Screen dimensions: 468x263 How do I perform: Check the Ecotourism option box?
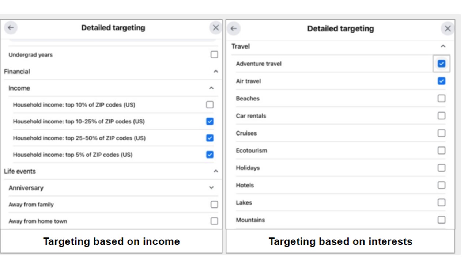(x=442, y=150)
